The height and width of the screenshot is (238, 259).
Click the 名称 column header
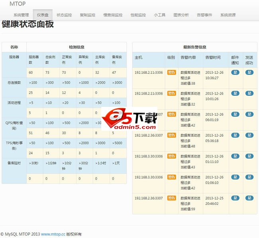14,47
